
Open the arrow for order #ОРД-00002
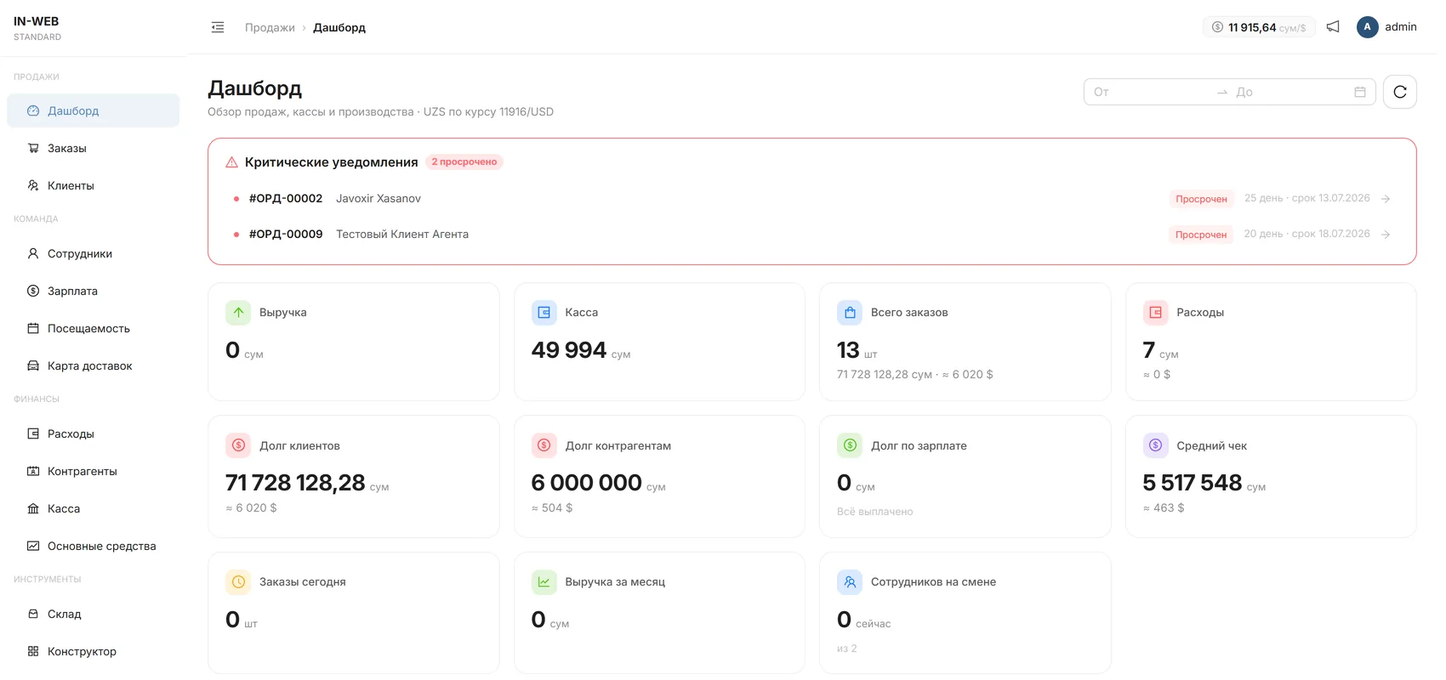pos(1386,199)
